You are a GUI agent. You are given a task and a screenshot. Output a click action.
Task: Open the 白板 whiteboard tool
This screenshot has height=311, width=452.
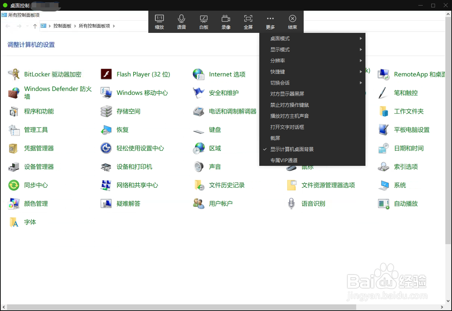[204, 18]
